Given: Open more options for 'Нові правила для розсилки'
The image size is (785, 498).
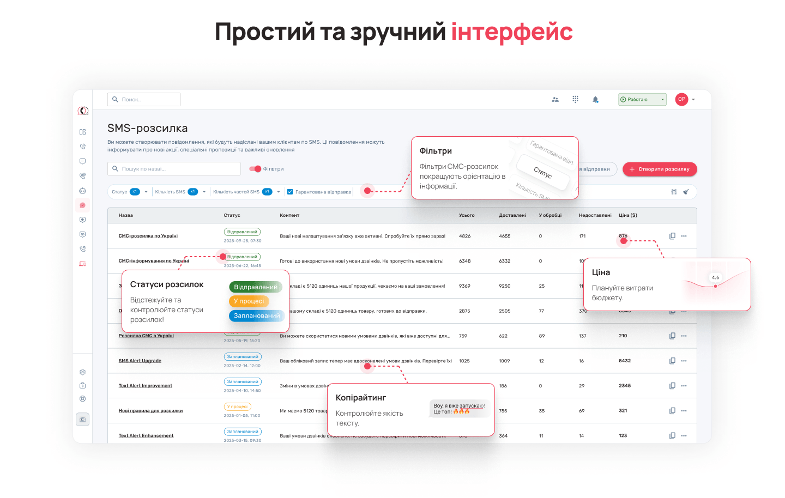Looking at the screenshot, I should [684, 411].
